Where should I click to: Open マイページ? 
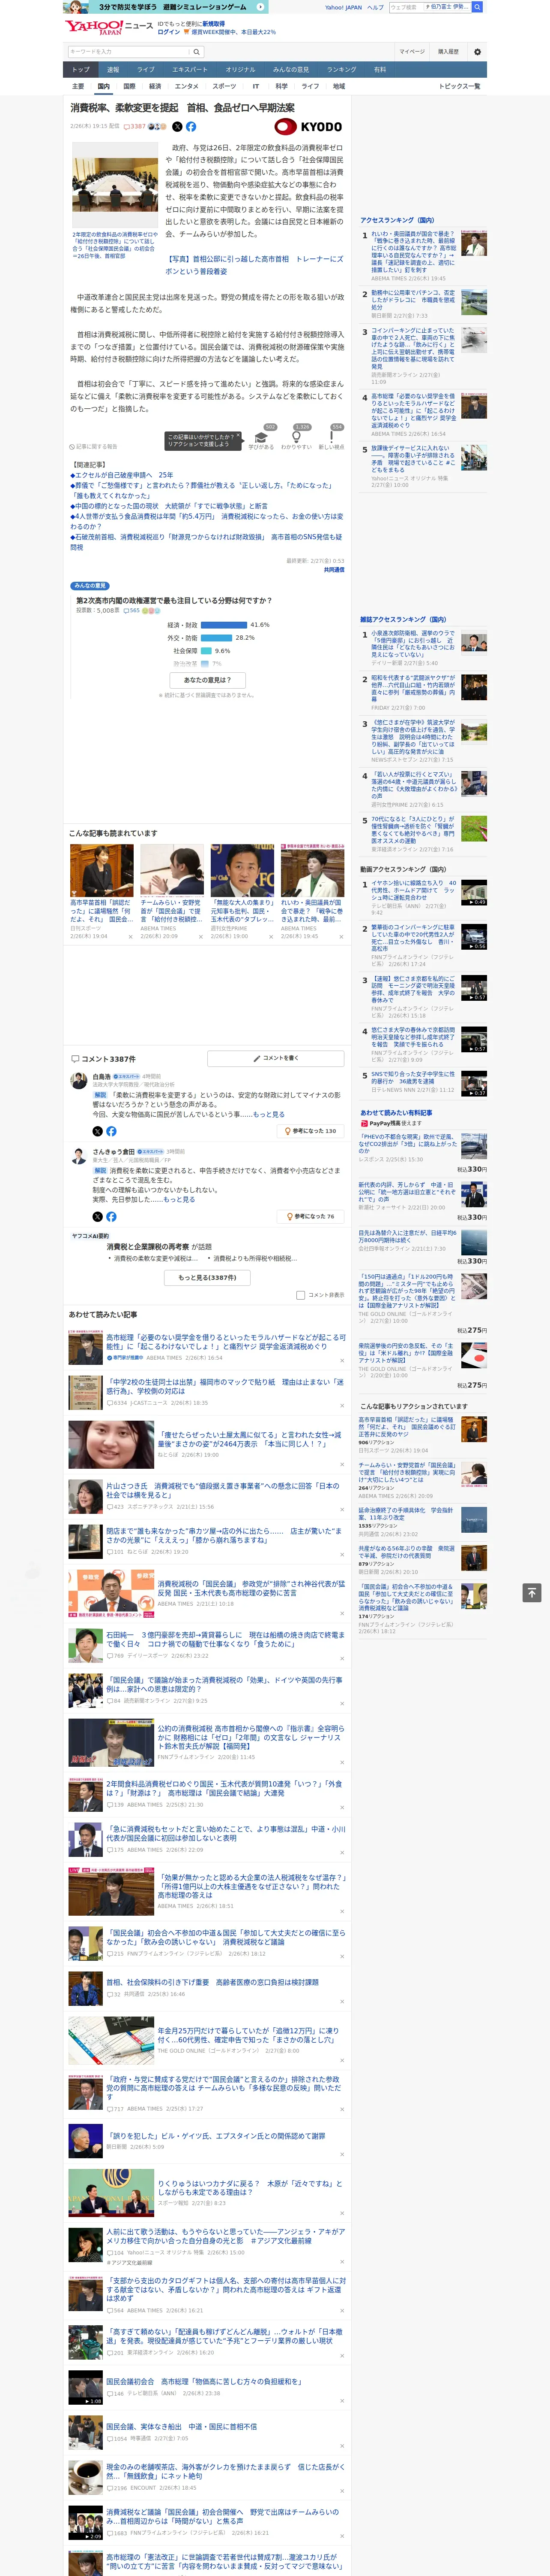click(x=411, y=52)
